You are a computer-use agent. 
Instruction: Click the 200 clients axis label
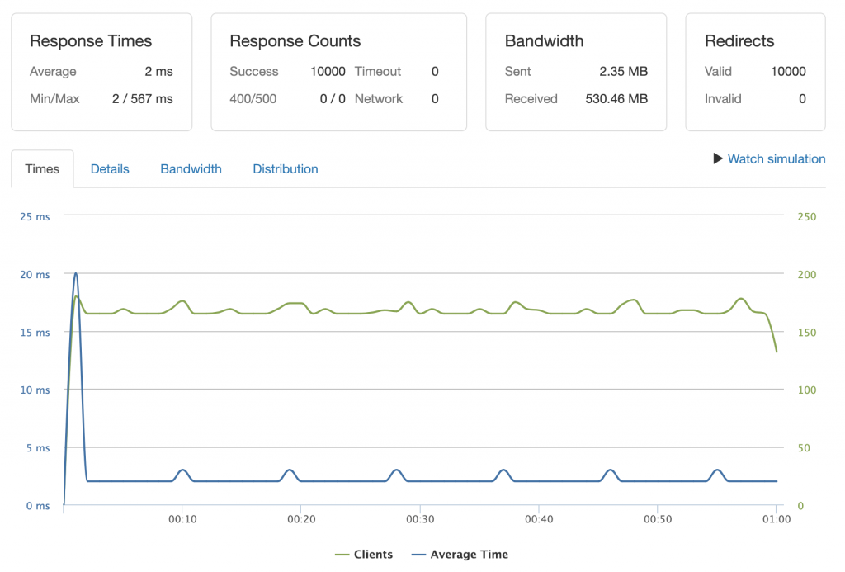click(807, 274)
